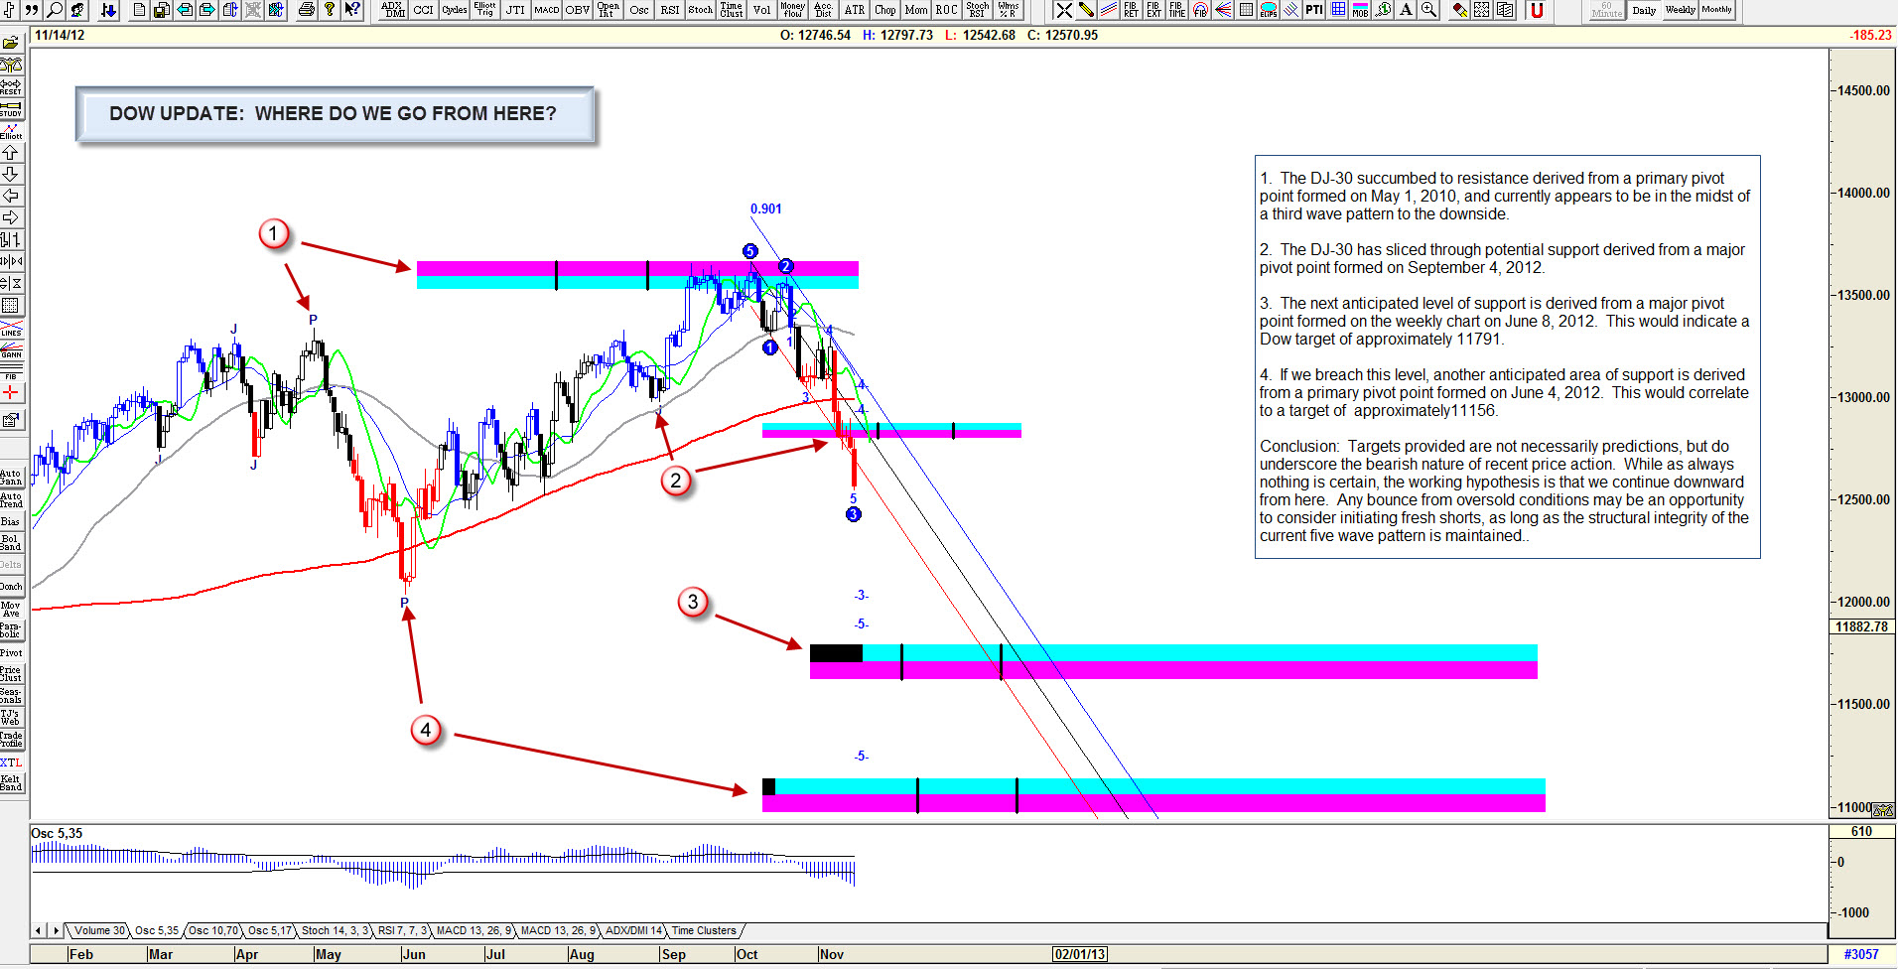Open the GANN tool in sidebar

[11, 350]
